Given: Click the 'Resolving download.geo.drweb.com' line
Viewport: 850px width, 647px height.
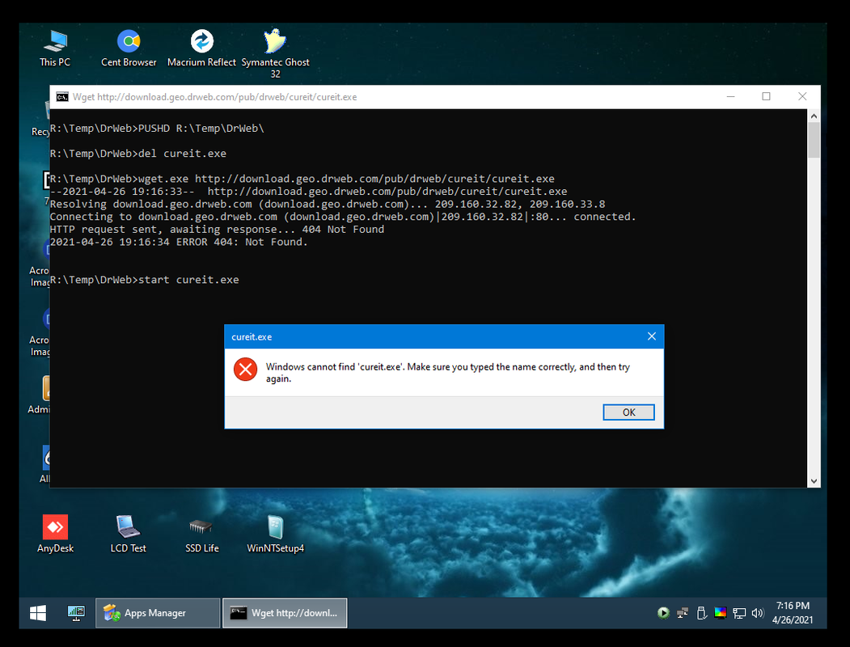Looking at the screenshot, I should point(328,205).
